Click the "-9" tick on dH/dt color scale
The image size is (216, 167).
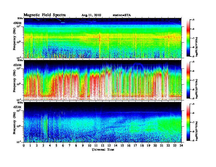click(x=193, y=56)
